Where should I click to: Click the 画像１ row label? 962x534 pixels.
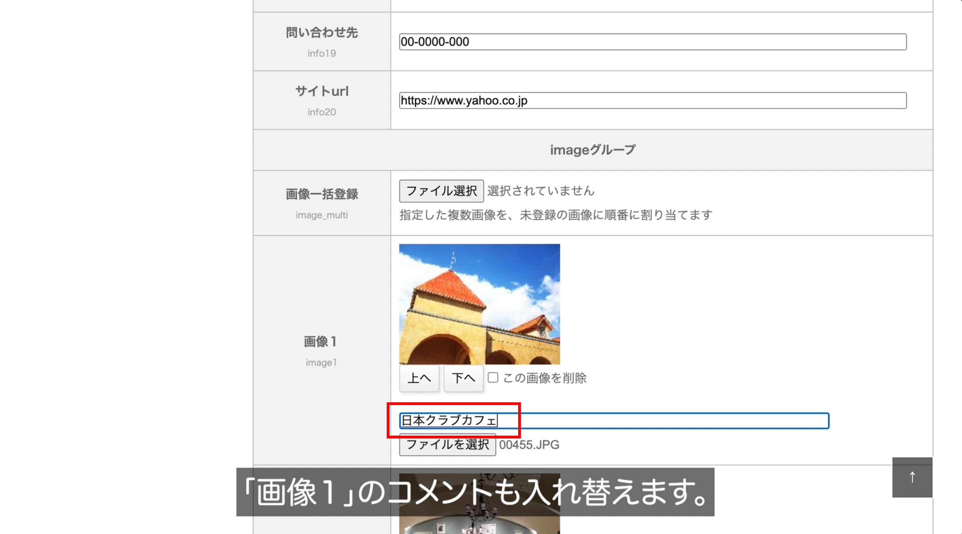pos(320,341)
